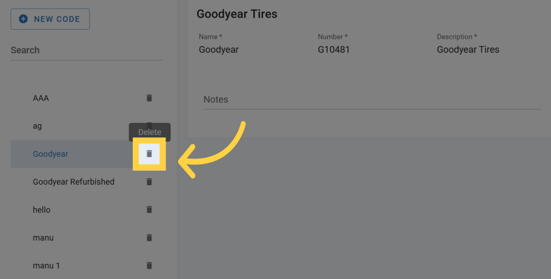Remove the manu code via trash icon
This screenshot has width=551, height=279.
(149, 238)
